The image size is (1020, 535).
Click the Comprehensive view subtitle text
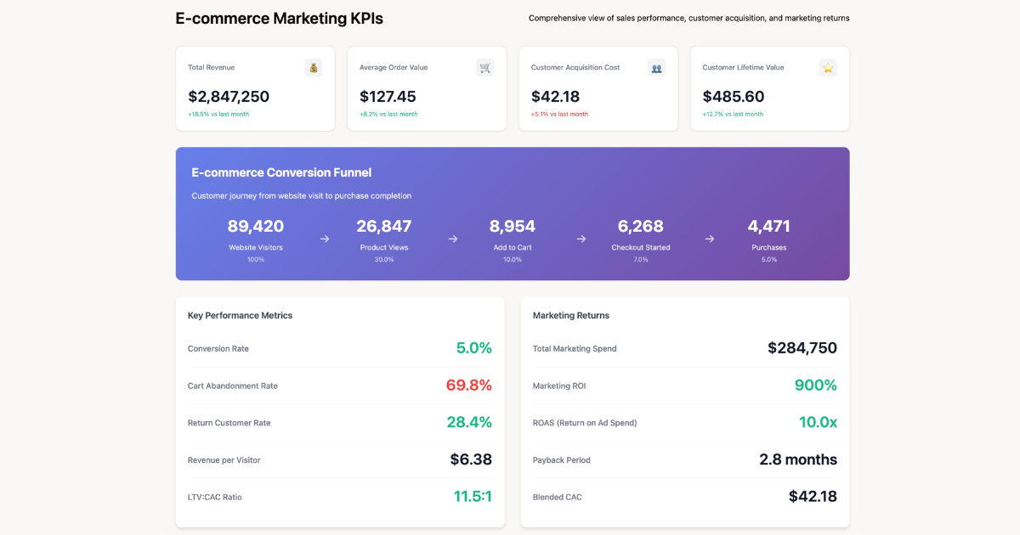point(688,18)
